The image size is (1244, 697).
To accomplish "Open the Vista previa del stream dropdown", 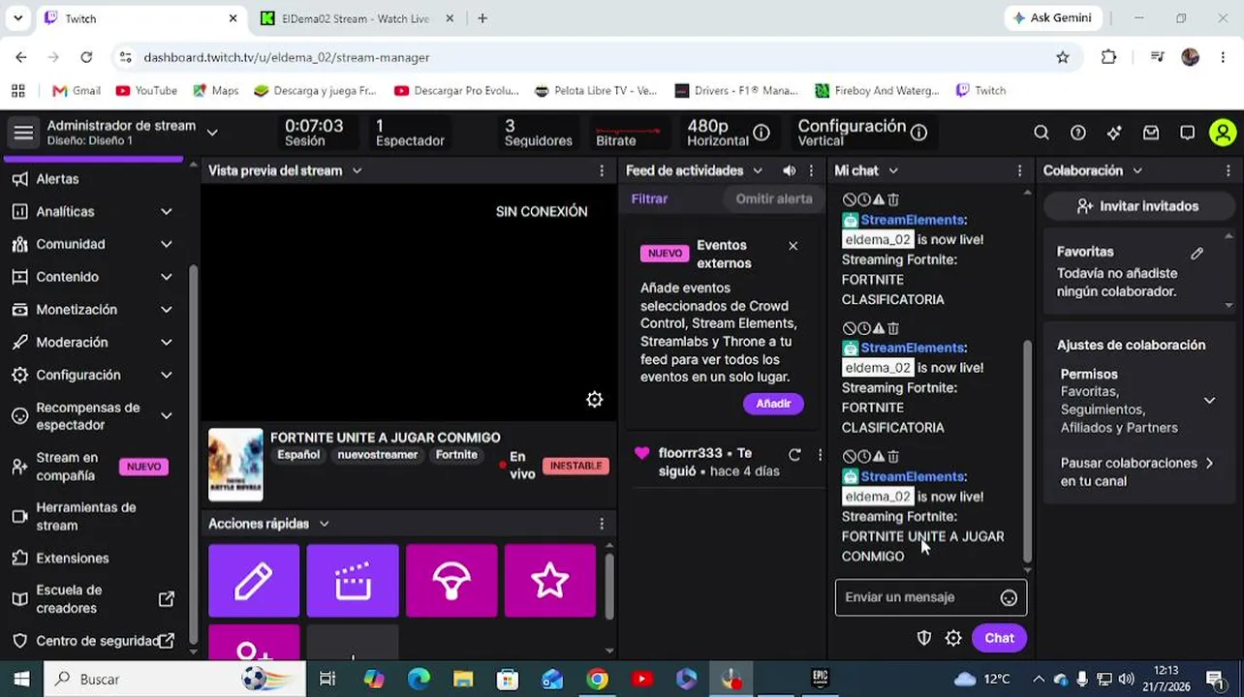I will click(x=357, y=170).
